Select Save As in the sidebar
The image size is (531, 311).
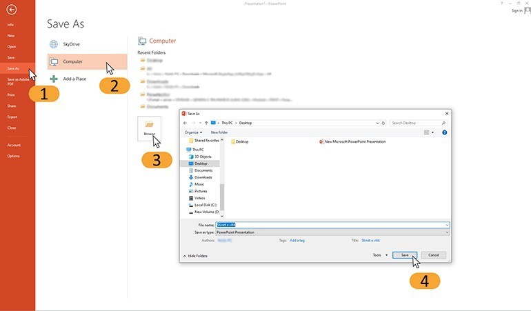click(13, 68)
